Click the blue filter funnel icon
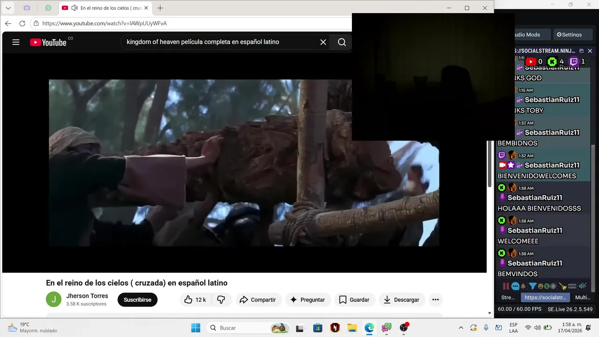 (x=533, y=286)
